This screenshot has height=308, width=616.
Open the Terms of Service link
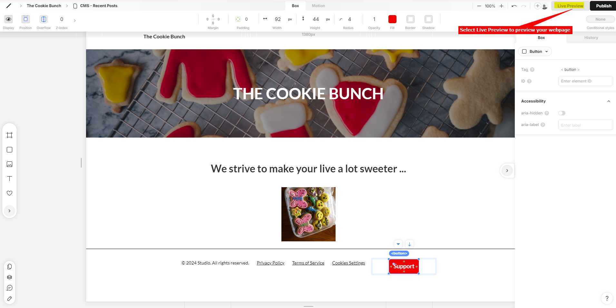click(x=308, y=263)
